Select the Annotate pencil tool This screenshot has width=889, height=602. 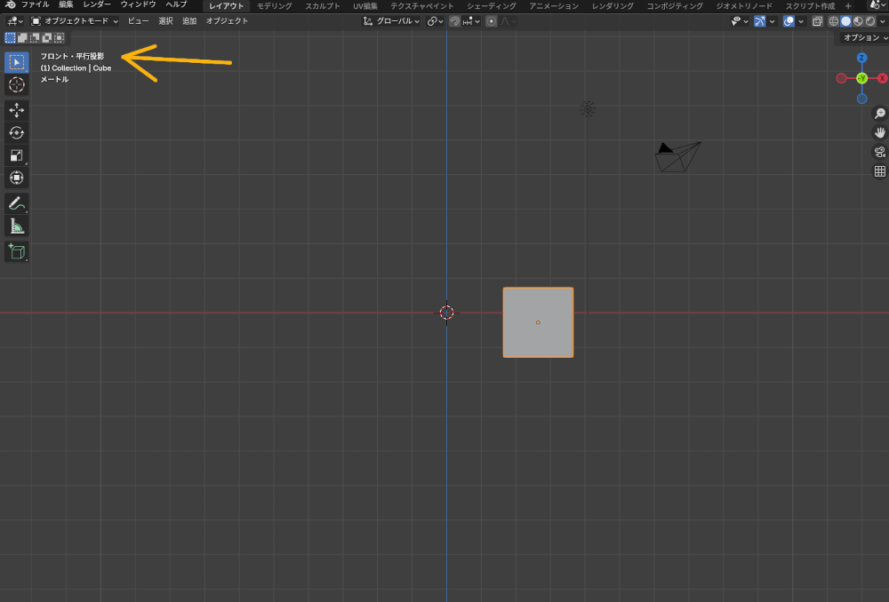click(x=17, y=203)
